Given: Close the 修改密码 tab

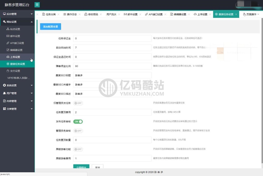Looking at the screenshot, I should [101, 14].
